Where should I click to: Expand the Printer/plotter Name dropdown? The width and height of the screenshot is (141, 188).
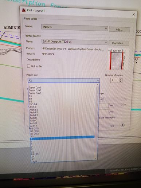pyautogui.click(x=74, y=42)
